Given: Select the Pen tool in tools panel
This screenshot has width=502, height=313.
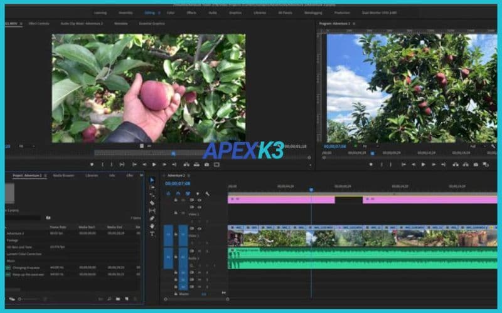Looking at the screenshot, I should 152,218.
